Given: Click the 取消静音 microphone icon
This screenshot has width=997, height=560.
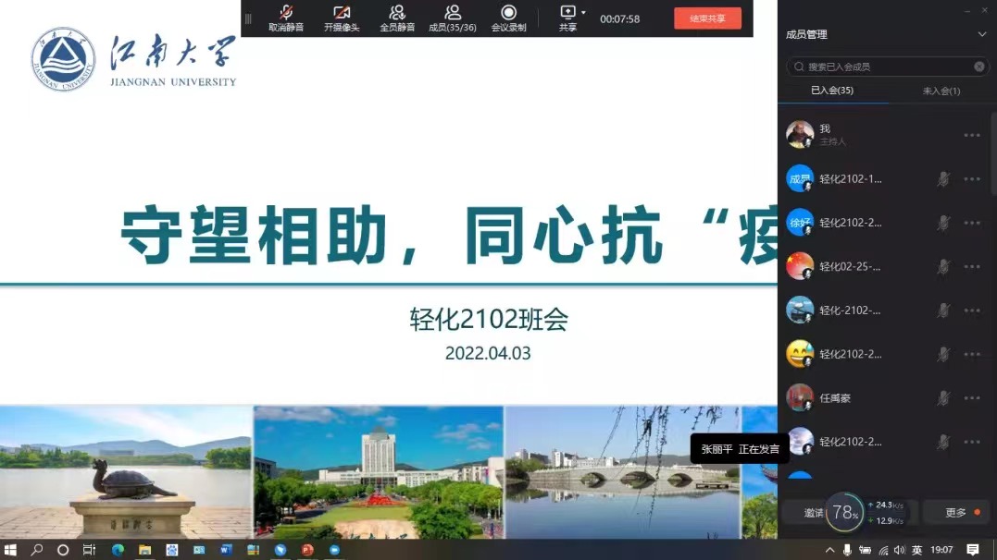Looking at the screenshot, I should (x=286, y=12).
